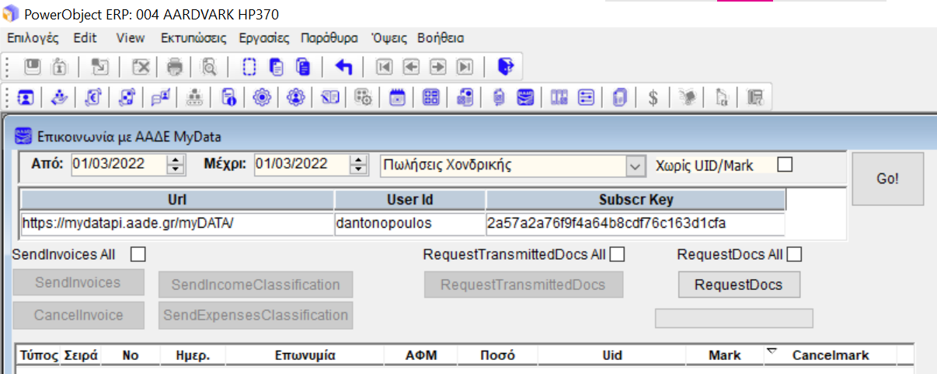937x374 pixels.
Task: Click the Μέχρι date spinner arrows
Action: [x=358, y=165]
